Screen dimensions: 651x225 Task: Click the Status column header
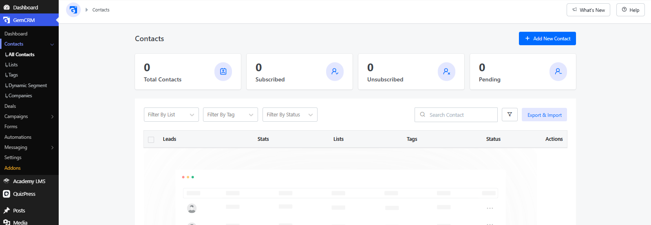493,139
